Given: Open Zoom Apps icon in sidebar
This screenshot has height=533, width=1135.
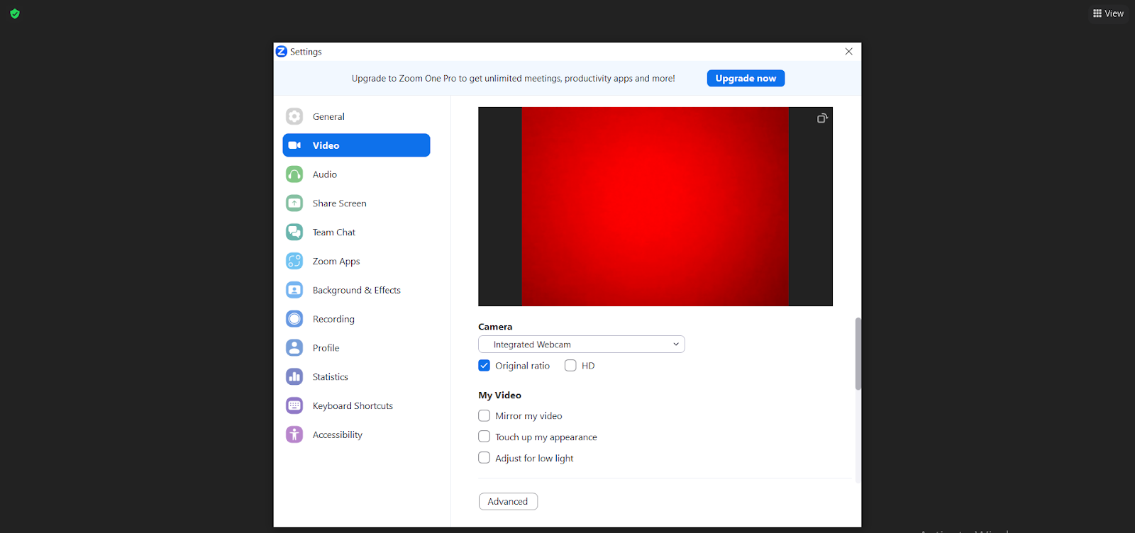Looking at the screenshot, I should (294, 261).
